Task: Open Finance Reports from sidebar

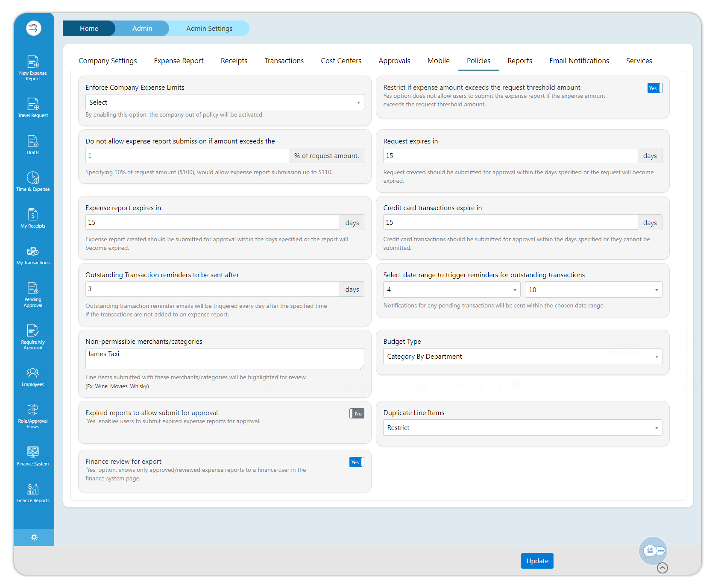Action: click(33, 493)
